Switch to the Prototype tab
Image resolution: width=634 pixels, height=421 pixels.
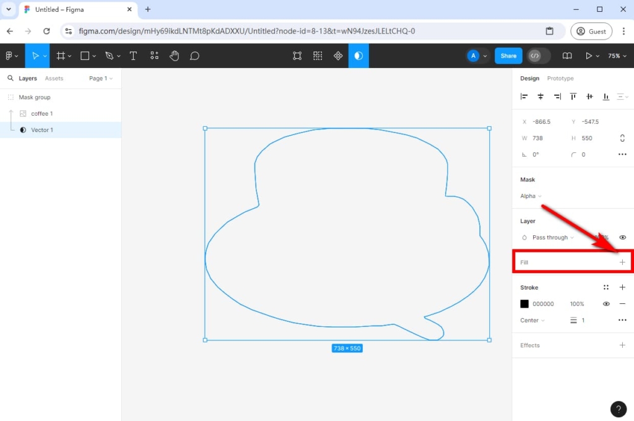[x=560, y=78]
